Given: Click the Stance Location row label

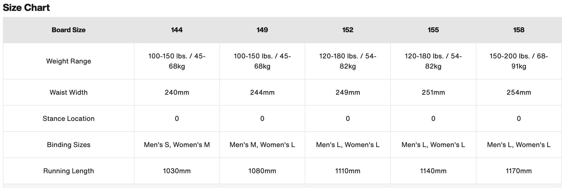Looking at the screenshot, I should coord(69,119).
